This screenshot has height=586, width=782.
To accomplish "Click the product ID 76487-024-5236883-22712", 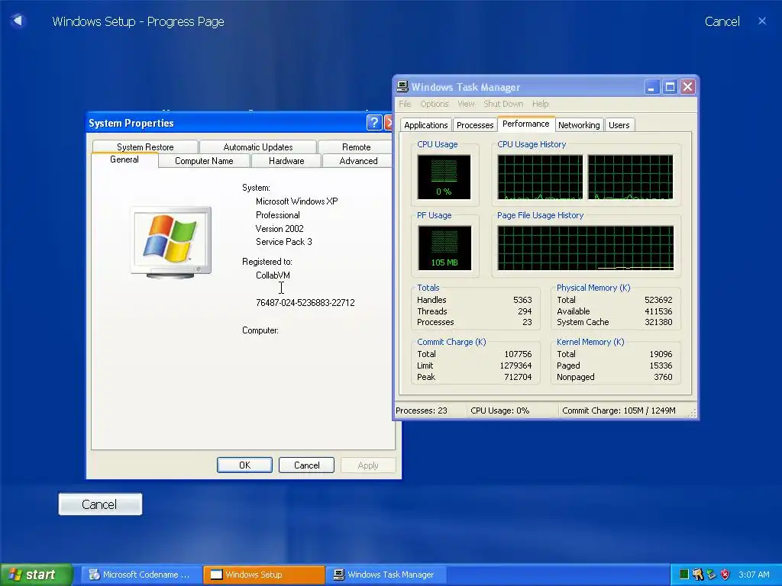I will click(305, 302).
